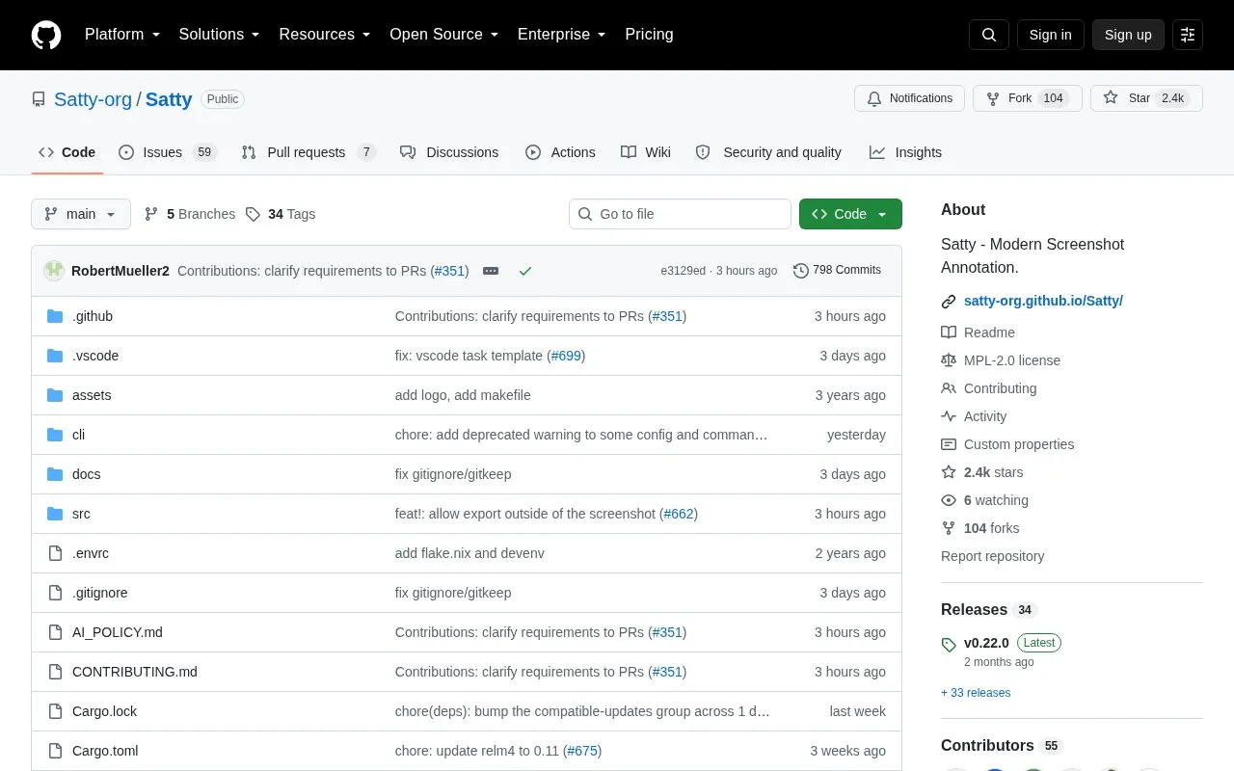The height and width of the screenshot is (771, 1234).
Task: Open the search magnifier button
Action: coord(989,35)
